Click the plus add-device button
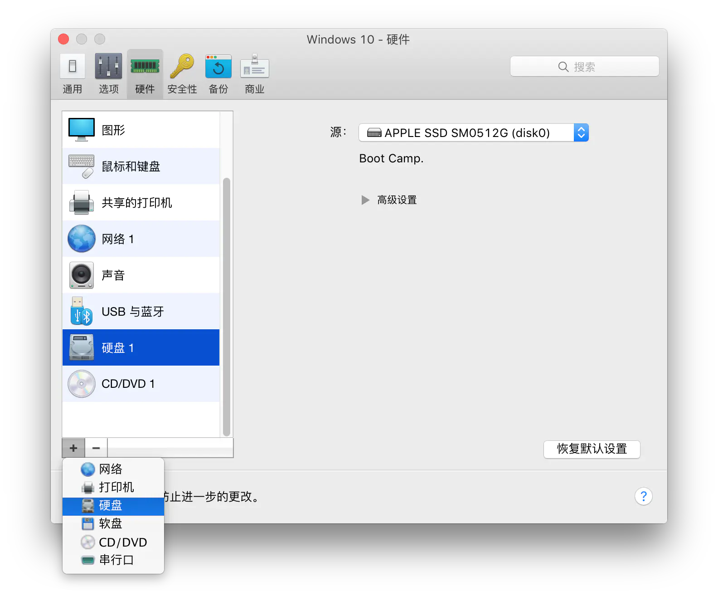Image resolution: width=718 pixels, height=596 pixels. pos(73,448)
